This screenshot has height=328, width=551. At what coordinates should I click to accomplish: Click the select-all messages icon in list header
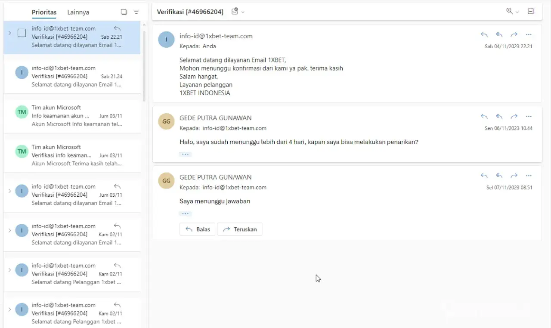(124, 12)
